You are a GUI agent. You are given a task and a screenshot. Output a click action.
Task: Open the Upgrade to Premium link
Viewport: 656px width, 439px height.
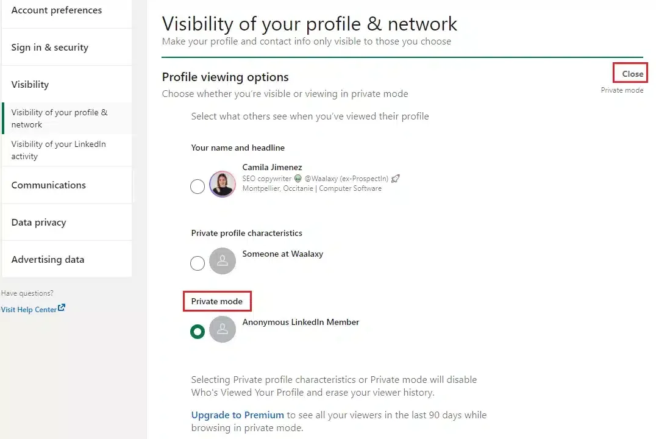237,415
